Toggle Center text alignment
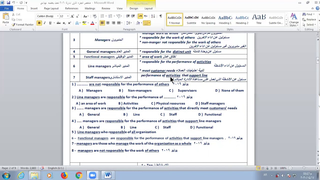The width and height of the screenshot is (320, 180). pyautogui.click(x=108, y=23)
